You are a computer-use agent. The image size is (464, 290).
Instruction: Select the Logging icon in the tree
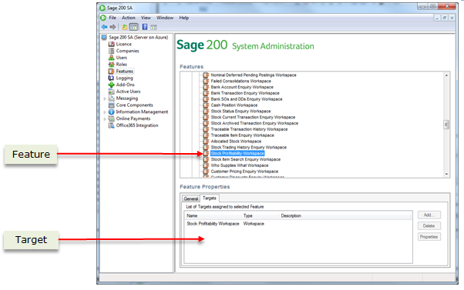pyautogui.click(x=111, y=78)
